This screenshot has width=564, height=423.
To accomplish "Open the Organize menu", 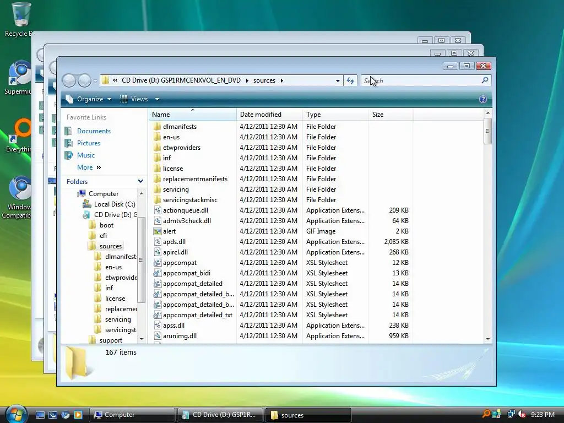I will tap(89, 99).
